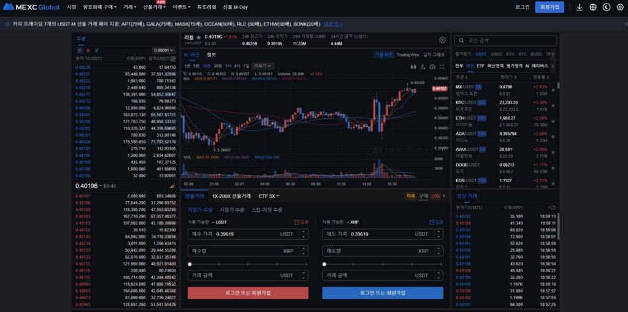
Task: Click the MEXC Global logo
Action: (x=31, y=7)
